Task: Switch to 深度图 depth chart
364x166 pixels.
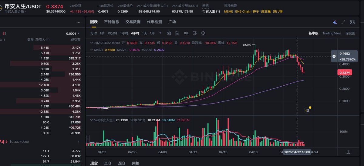Action: (x=350, y=33)
